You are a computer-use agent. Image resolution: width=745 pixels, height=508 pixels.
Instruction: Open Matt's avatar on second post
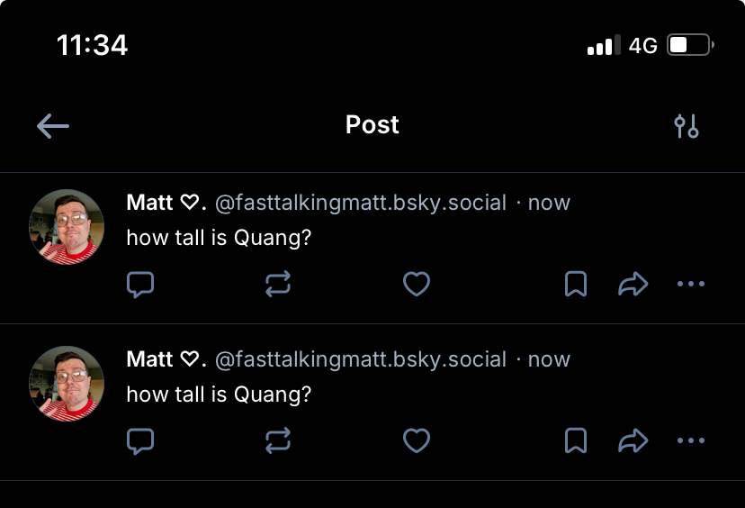(67, 384)
